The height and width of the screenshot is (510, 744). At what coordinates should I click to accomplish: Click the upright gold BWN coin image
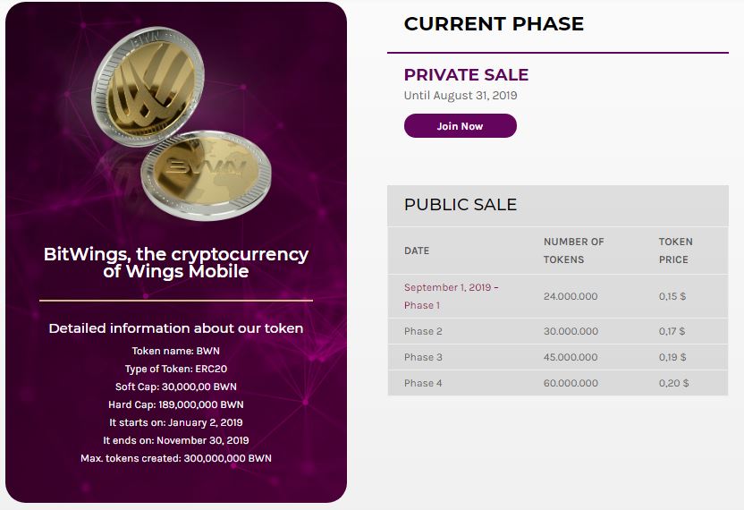click(x=148, y=86)
